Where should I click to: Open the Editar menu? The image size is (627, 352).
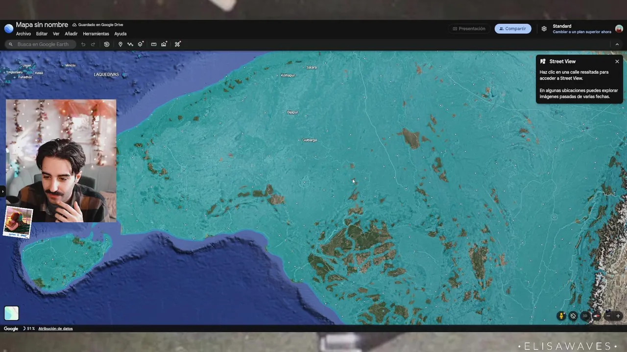tap(42, 34)
